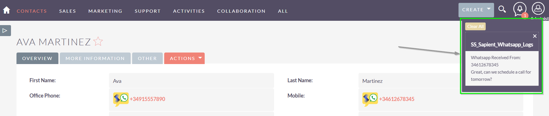Click WhatsApp icon beside Office Phone number
This screenshot has height=116, width=549.
click(x=121, y=99)
